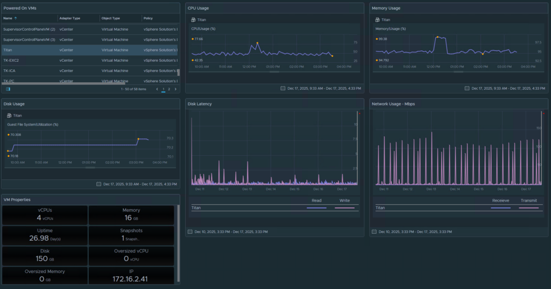This screenshot has height=289, width=551.
Task: Click the sort arrow on Name column
Action: click(x=15, y=18)
